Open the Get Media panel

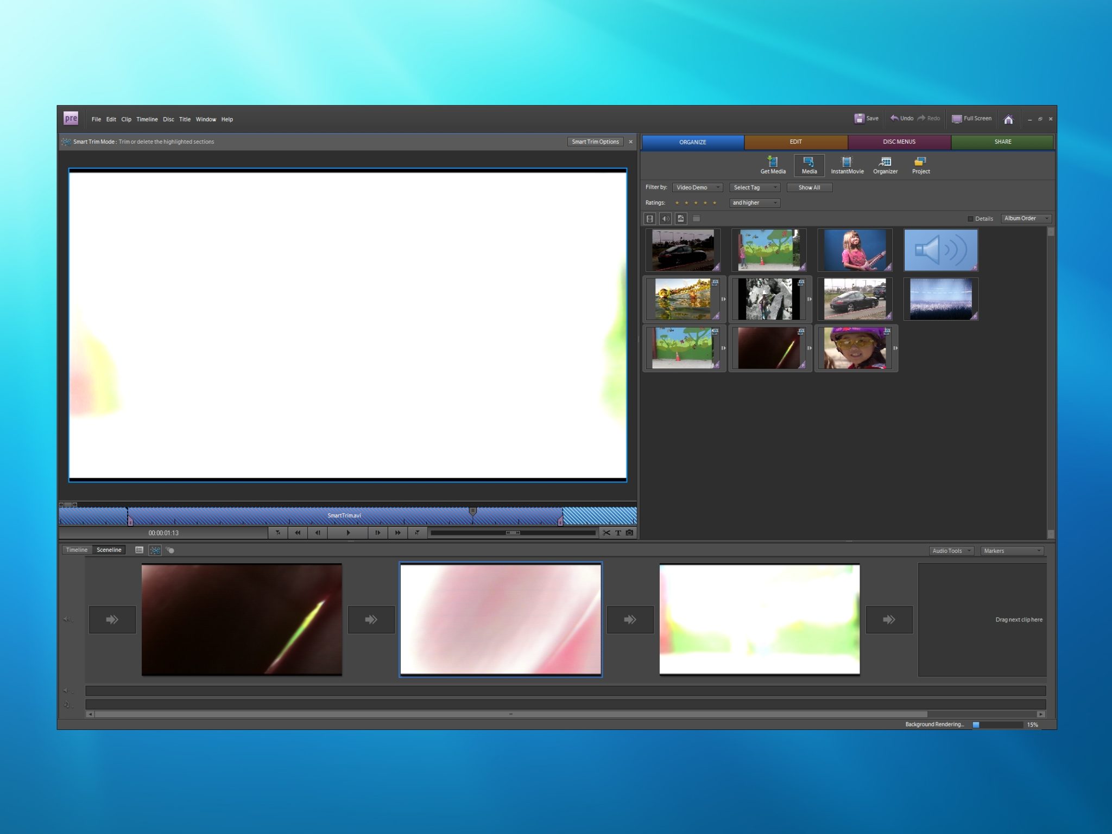773,165
